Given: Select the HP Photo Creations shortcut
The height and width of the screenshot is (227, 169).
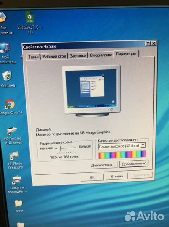Looking at the screenshot, I should (x=15, y=161).
